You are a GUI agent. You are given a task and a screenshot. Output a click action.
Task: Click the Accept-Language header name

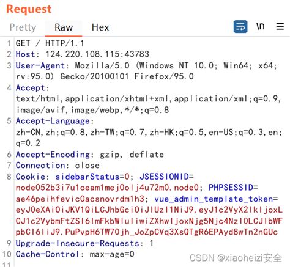point(53,121)
